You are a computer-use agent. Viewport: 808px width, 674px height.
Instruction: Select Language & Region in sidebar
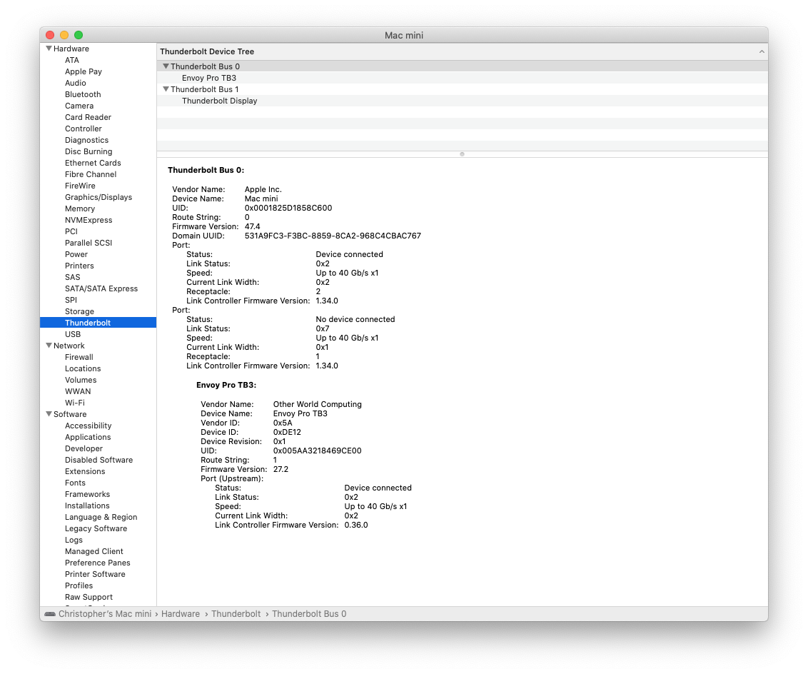(x=101, y=518)
